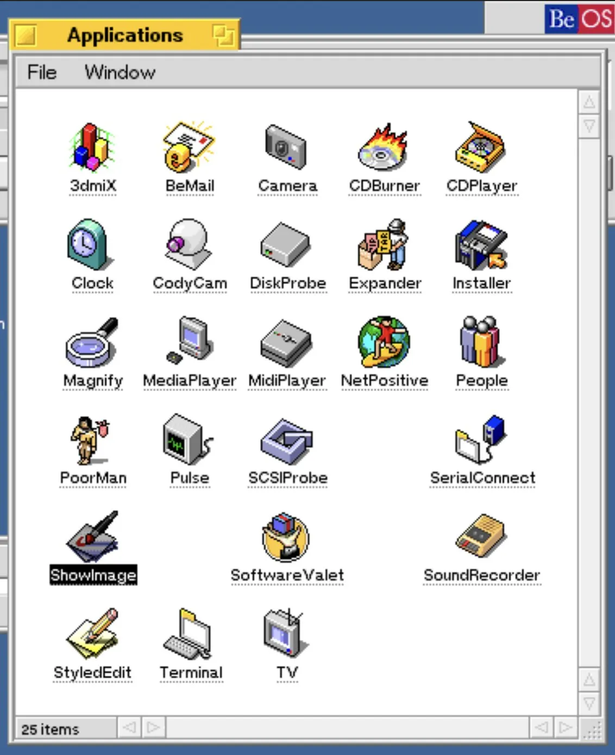
Task: Select the SCSIProbe icon
Action: point(286,440)
